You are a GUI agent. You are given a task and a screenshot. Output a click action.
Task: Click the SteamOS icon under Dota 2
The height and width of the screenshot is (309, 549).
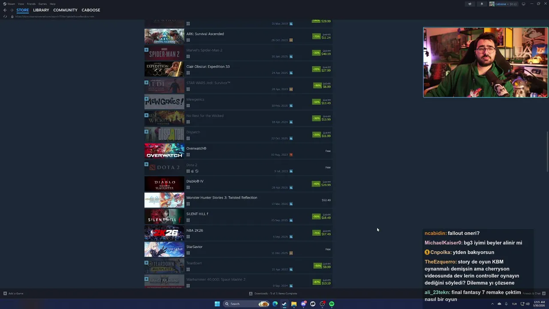click(x=197, y=171)
